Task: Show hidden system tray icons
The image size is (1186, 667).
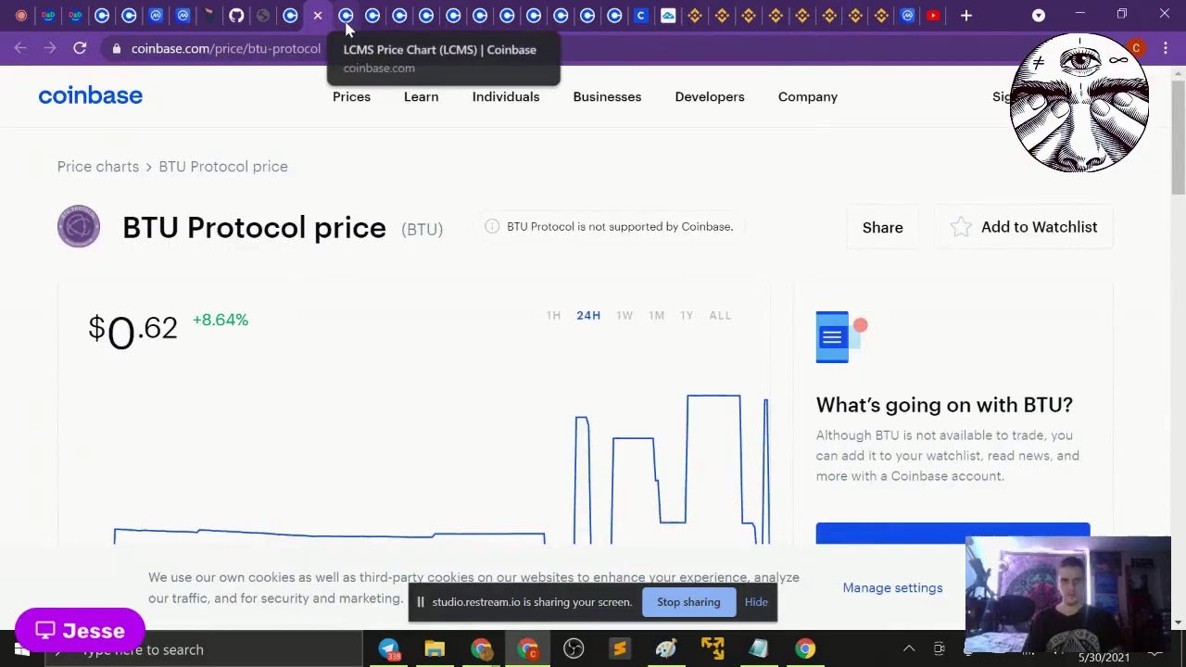Action: click(909, 648)
